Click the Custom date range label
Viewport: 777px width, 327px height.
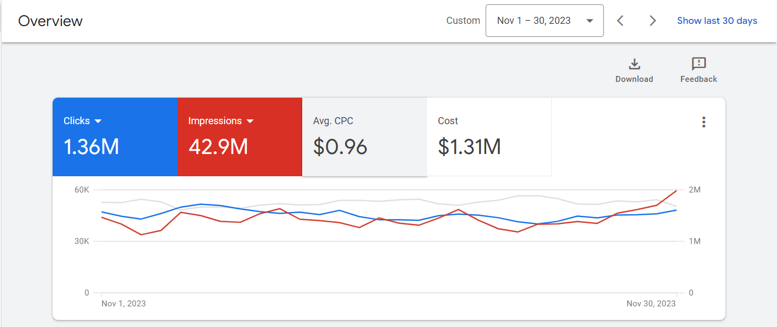[x=463, y=21]
